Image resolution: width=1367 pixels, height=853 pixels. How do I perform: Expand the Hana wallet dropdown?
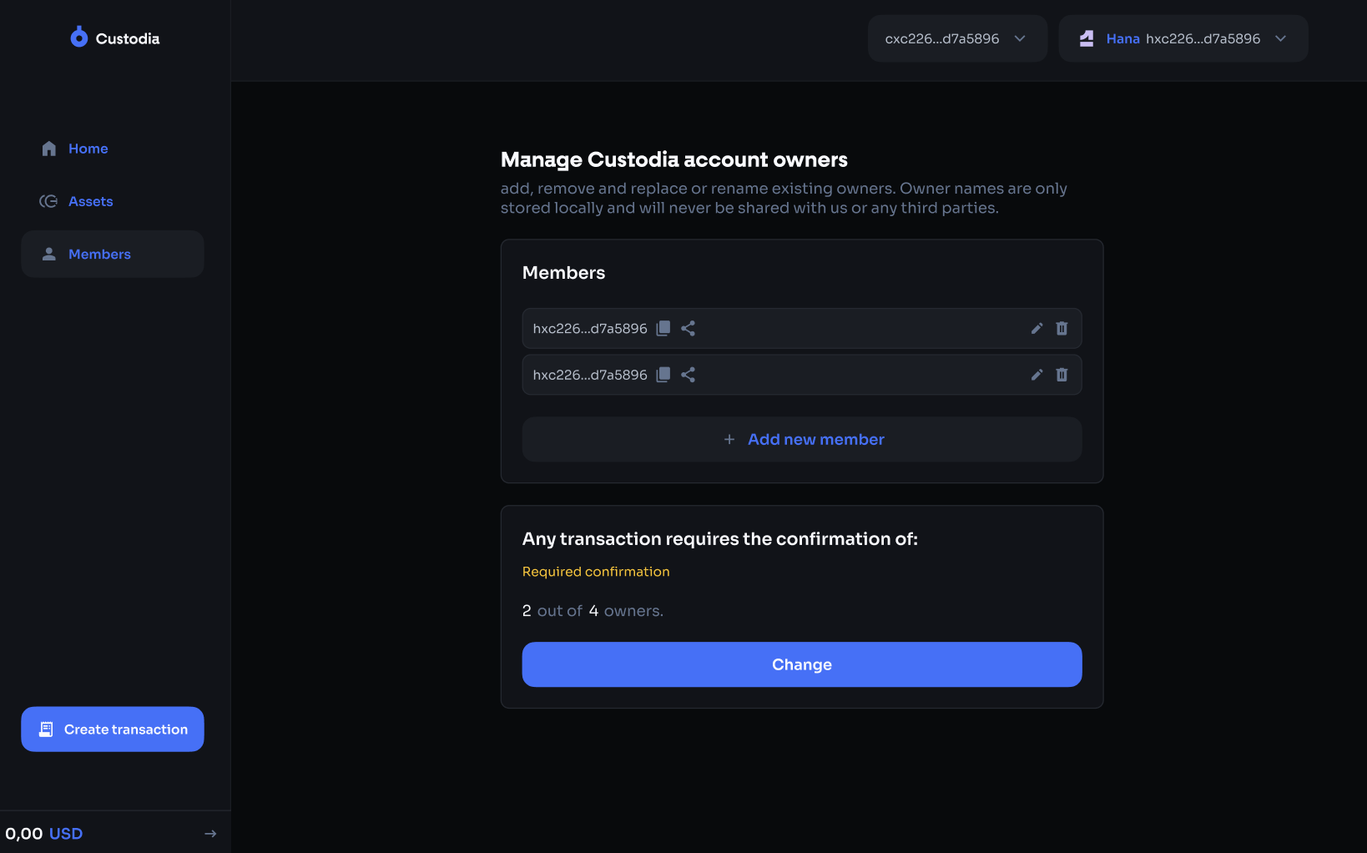tap(1280, 38)
